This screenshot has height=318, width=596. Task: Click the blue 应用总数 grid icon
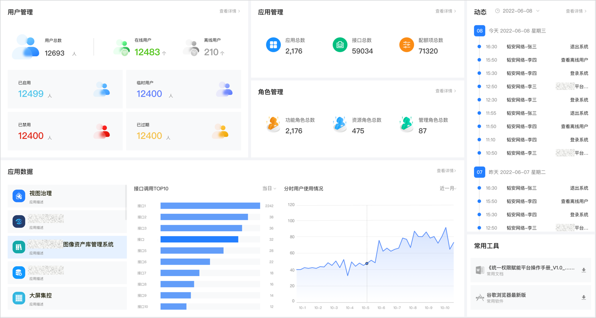click(x=273, y=45)
